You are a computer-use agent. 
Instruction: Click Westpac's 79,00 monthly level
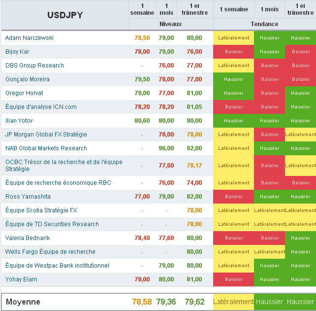(166, 265)
